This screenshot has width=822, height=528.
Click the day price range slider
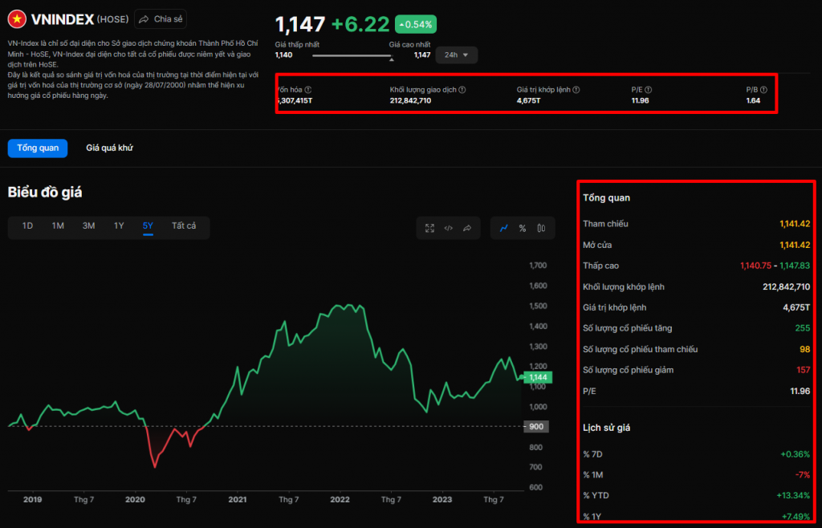353,55
